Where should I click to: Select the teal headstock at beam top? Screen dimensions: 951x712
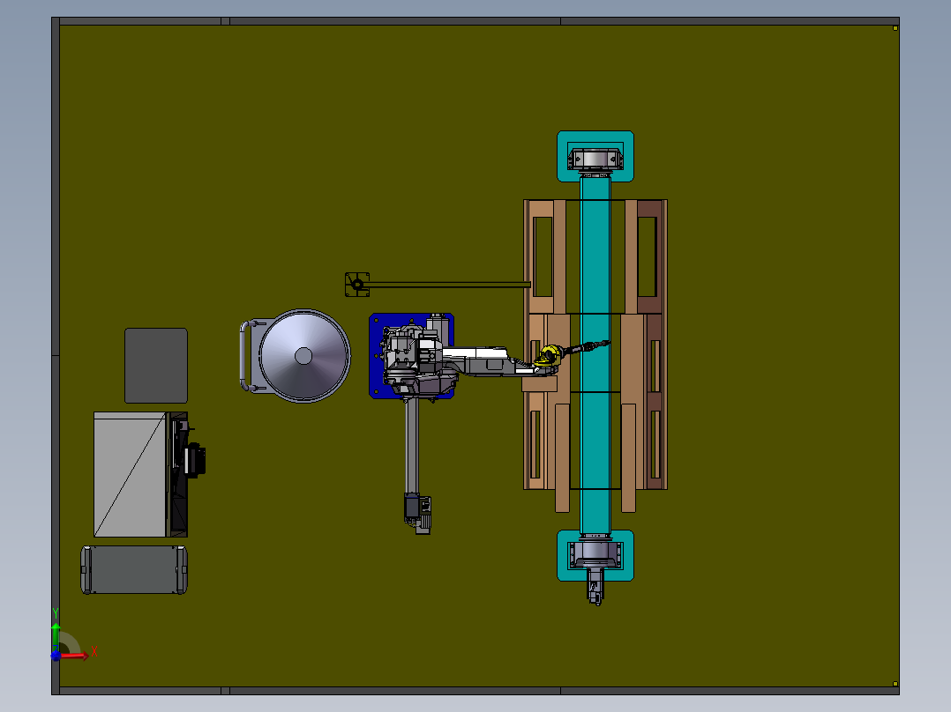click(x=595, y=156)
